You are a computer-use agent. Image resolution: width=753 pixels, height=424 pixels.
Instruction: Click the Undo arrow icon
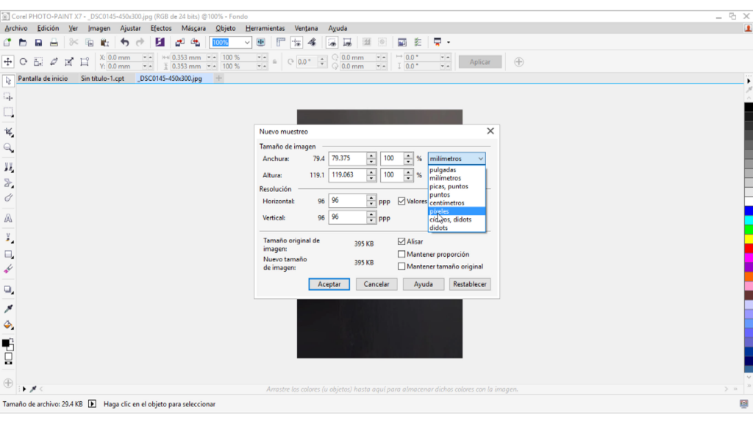point(124,43)
